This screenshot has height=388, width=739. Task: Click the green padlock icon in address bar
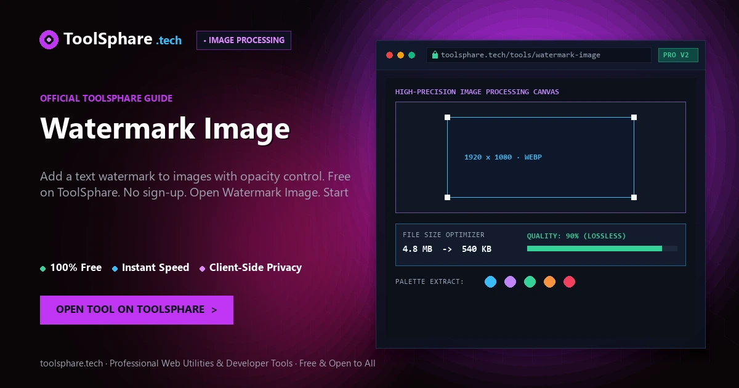pos(435,55)
